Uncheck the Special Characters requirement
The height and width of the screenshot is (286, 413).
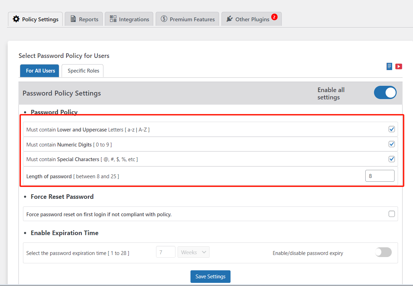[392, 159]
